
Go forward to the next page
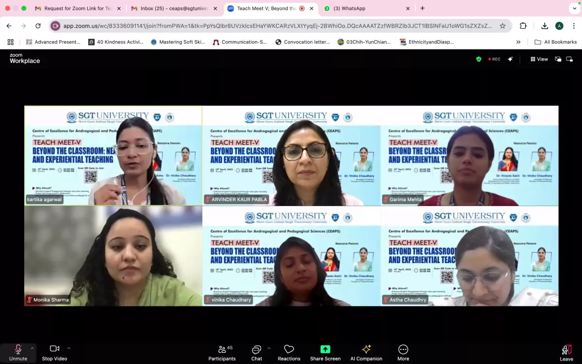pos(24,26)
